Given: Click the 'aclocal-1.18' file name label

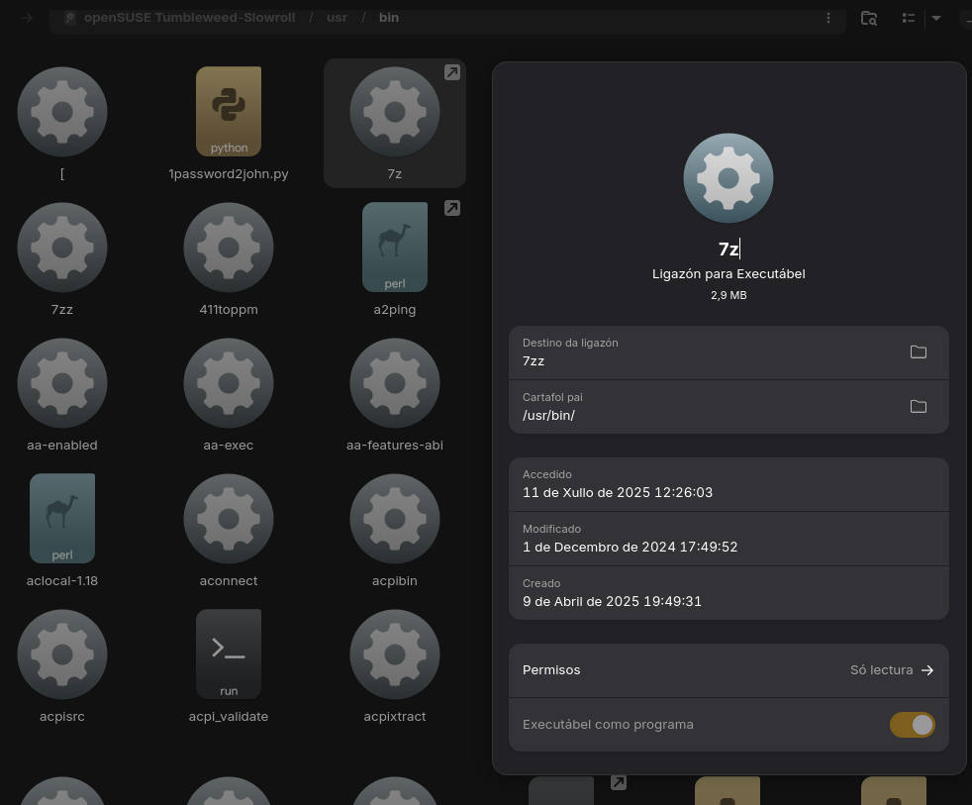Looking at the screenshot, I should tap(62, 581).
